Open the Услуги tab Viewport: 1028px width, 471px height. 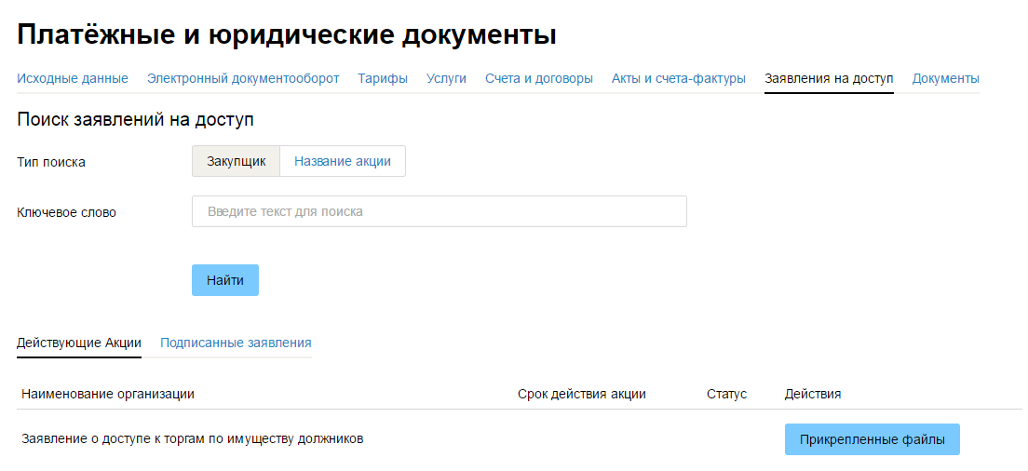coord(446,79)
